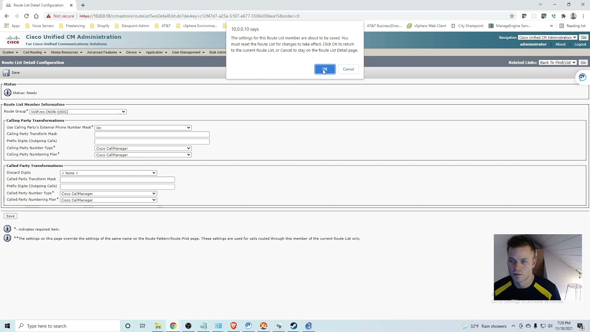Open the Extensions puzzle icon
Image resolution: width=590 pixels, height=332 pixels.
(563, 16)
